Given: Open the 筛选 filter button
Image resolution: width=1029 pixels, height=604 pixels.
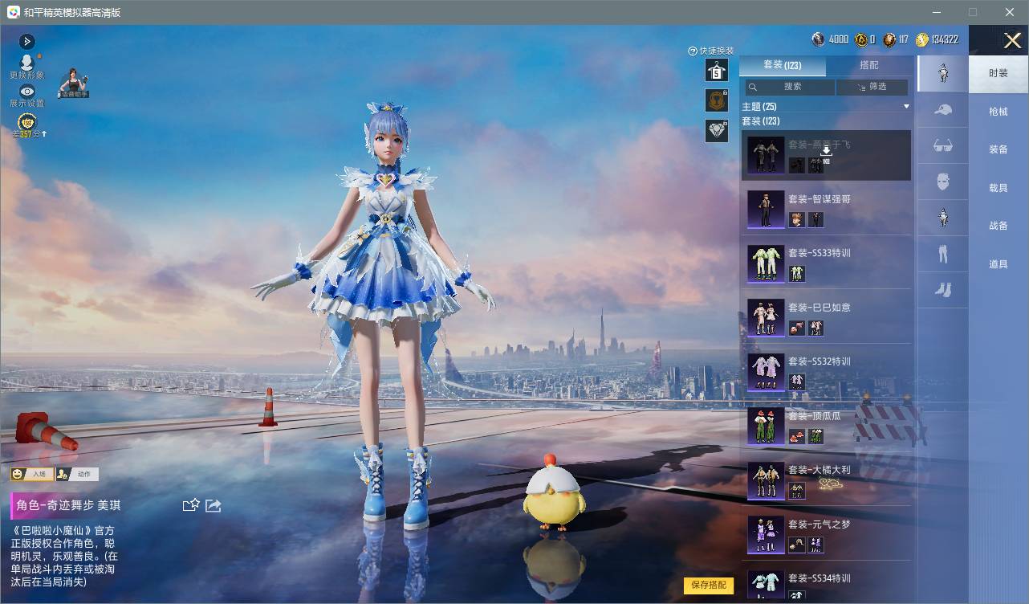Looking at the screenshot, I should (872, 87).
